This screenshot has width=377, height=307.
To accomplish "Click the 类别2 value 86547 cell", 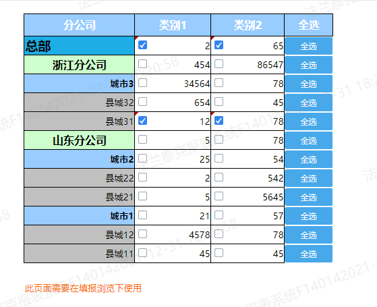I will [248, 65].
